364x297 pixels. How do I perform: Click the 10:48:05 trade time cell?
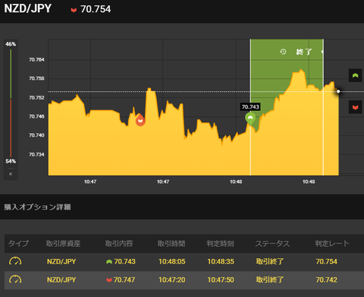172,261
